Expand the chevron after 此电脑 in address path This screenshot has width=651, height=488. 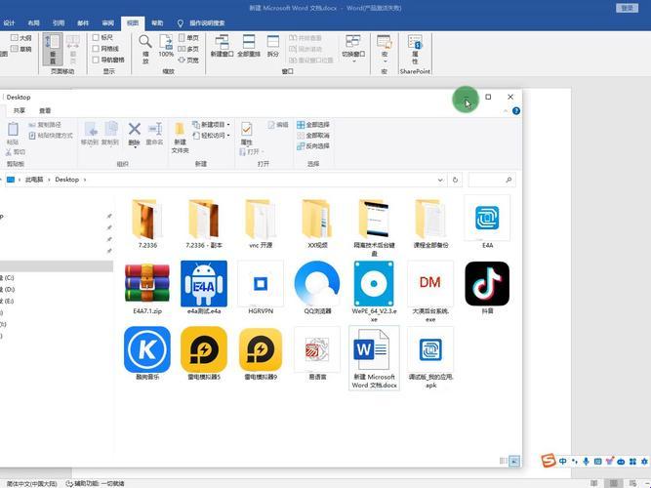pos(49,180)
